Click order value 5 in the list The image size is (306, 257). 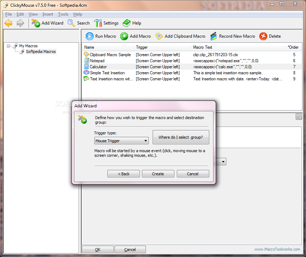294,55
